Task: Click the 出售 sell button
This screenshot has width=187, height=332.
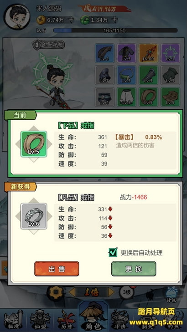Action: click(57, 269)
